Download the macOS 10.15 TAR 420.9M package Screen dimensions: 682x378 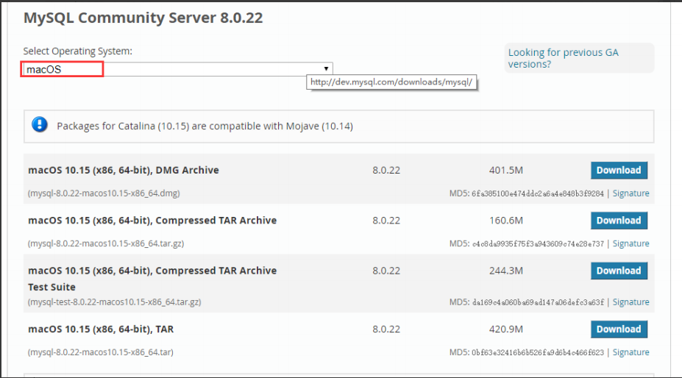pyautogui.click(x=619, y=329)
